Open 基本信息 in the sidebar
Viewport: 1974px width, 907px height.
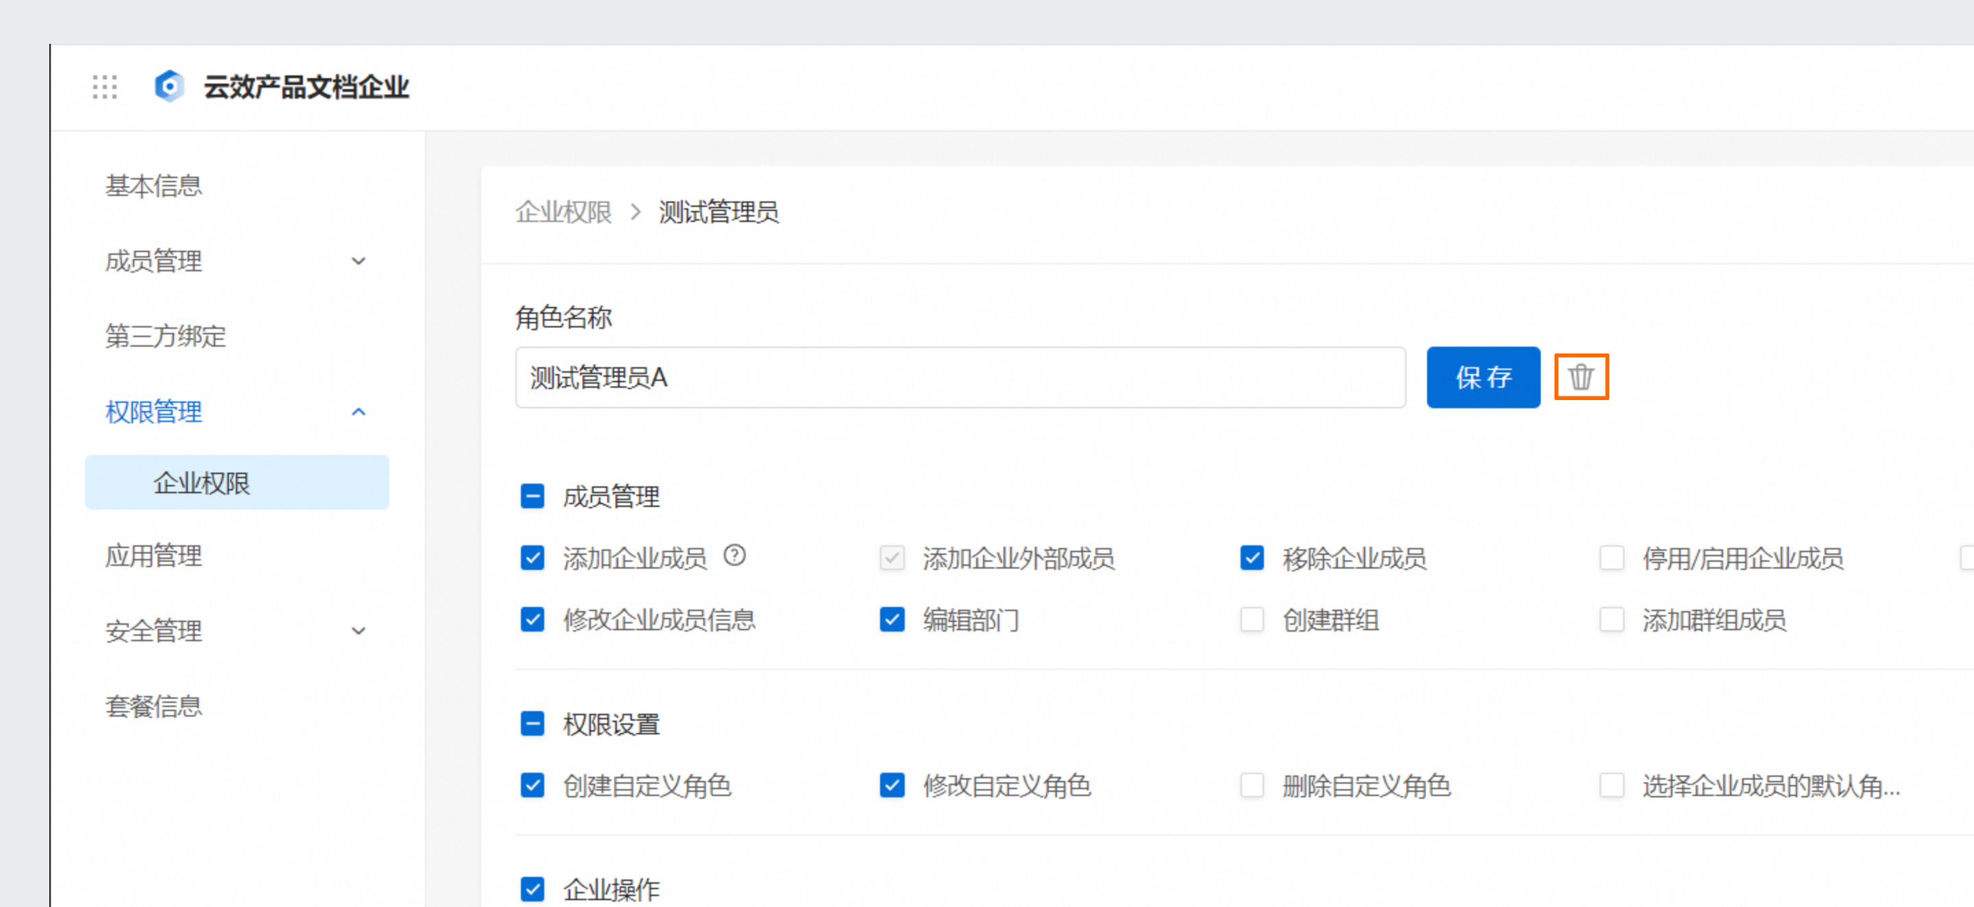point(154,186)
